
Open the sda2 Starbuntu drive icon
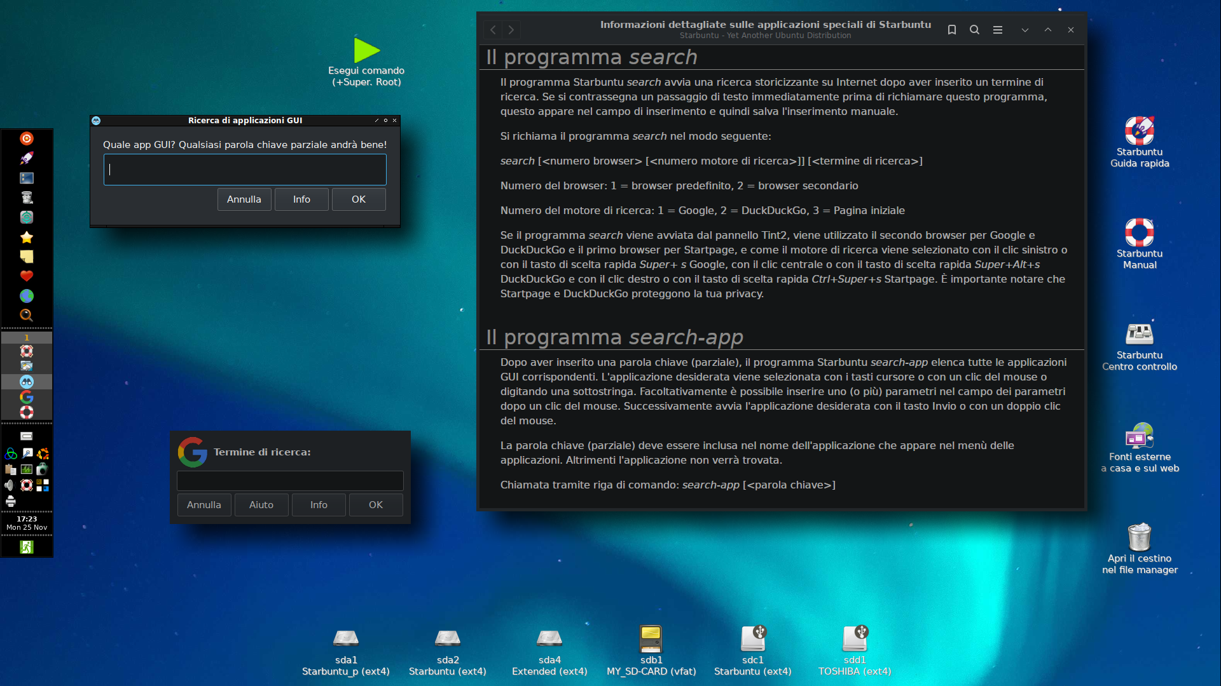448,638
